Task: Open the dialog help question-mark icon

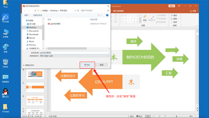Action: click(107, 15)
